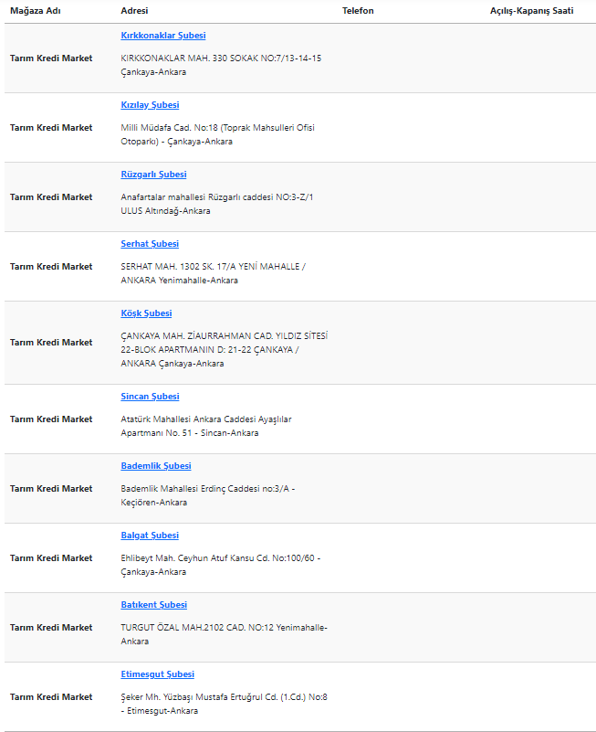Click Tarım Kredi Market in Kırkkonaklar row

[x=51, y=58]
